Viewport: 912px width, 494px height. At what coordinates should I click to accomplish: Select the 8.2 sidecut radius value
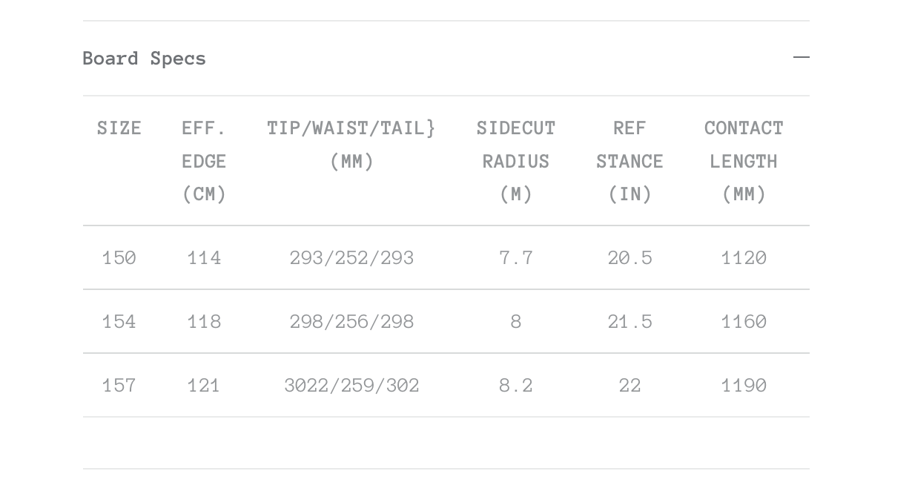(516, 386)
